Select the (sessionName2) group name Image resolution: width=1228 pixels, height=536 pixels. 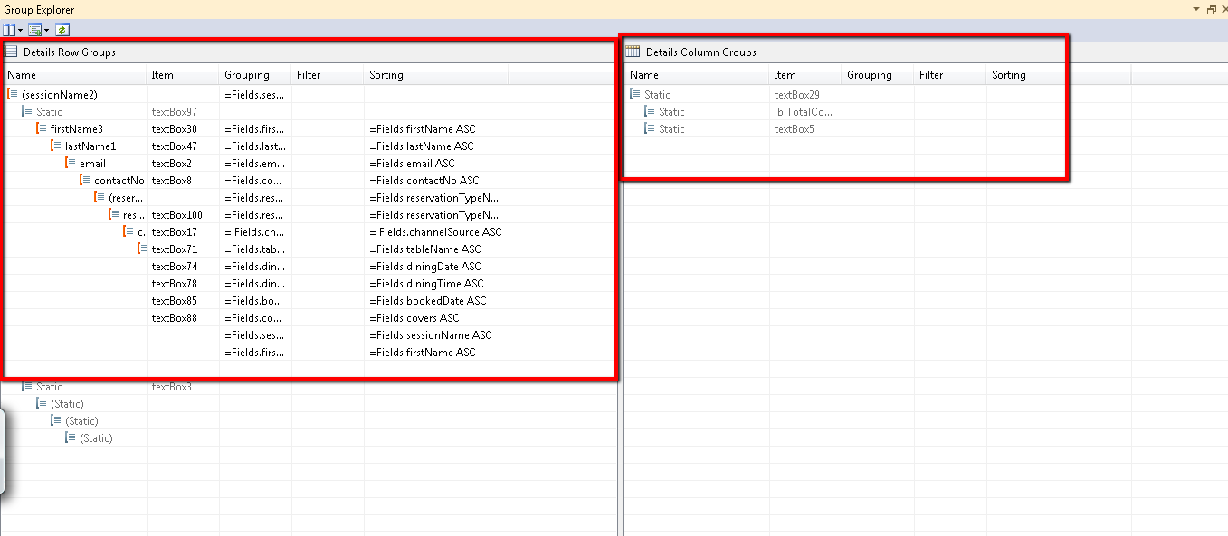[x=59, y=94]
